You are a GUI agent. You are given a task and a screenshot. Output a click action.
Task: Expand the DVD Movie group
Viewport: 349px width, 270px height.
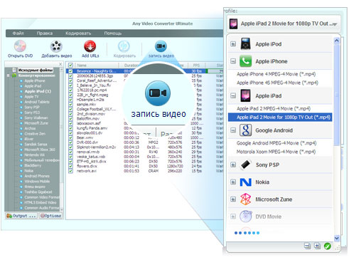[233, 217]
